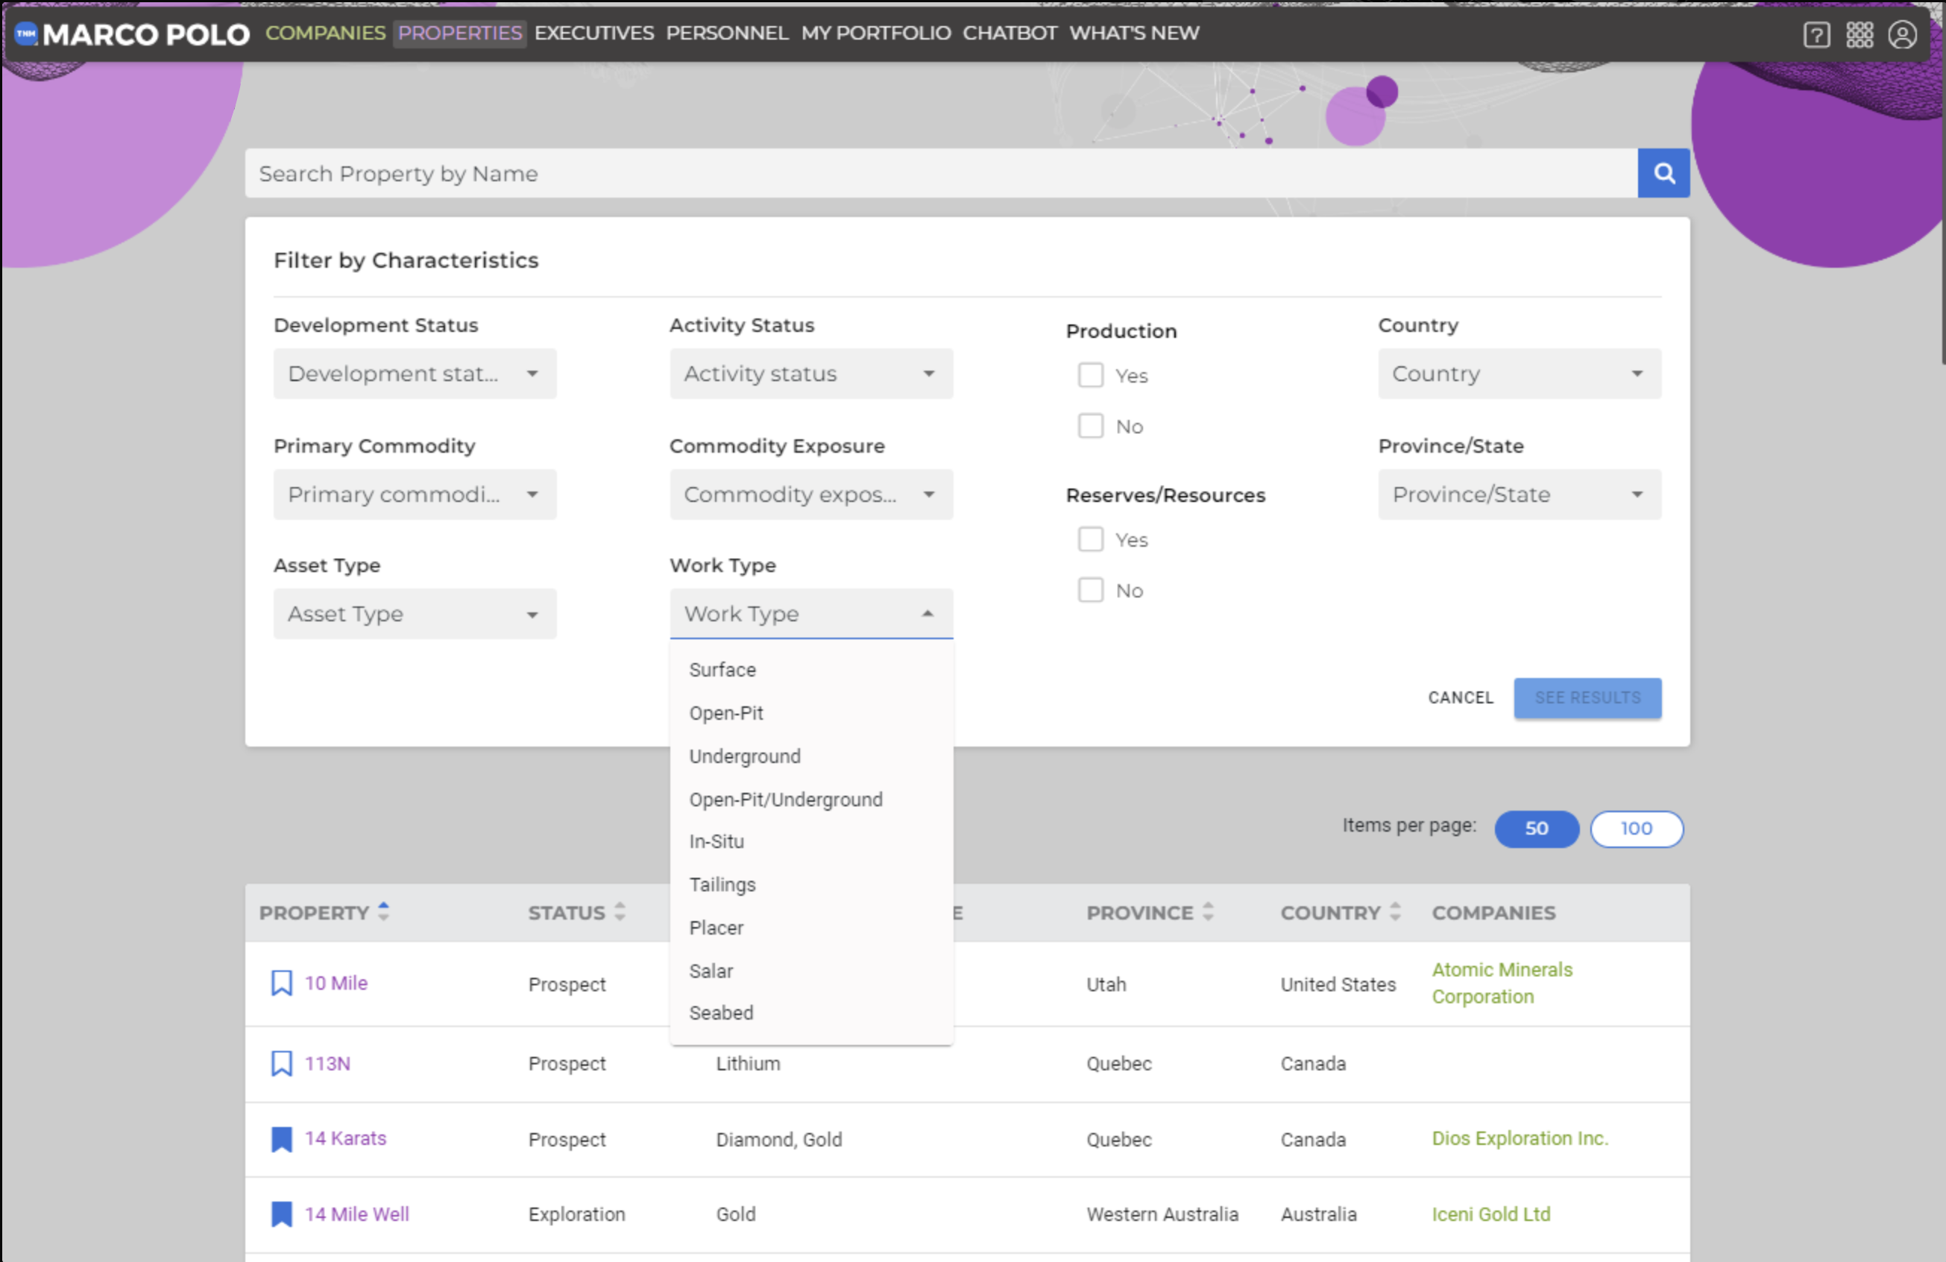Open What's New nav tab

(1134, 34)
